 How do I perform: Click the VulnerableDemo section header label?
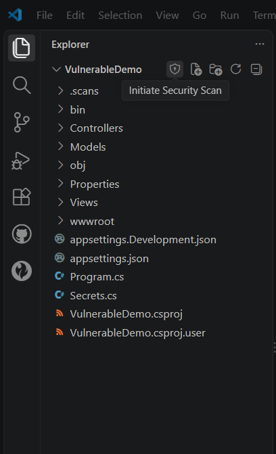pyautogui.click(x=103, y=70)
